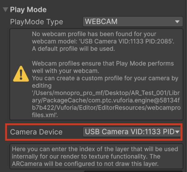Click the arrow on the WEBCAM dropdown

point(177,22)
